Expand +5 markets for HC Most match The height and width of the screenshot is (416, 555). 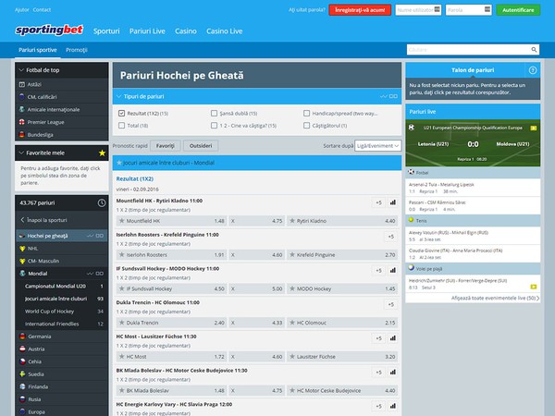(378, 338)
